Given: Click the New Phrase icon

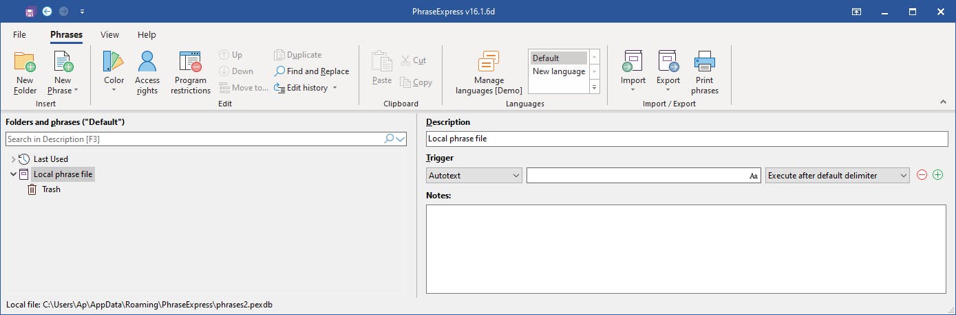Looking at the screenshot, I should [63, 63].
